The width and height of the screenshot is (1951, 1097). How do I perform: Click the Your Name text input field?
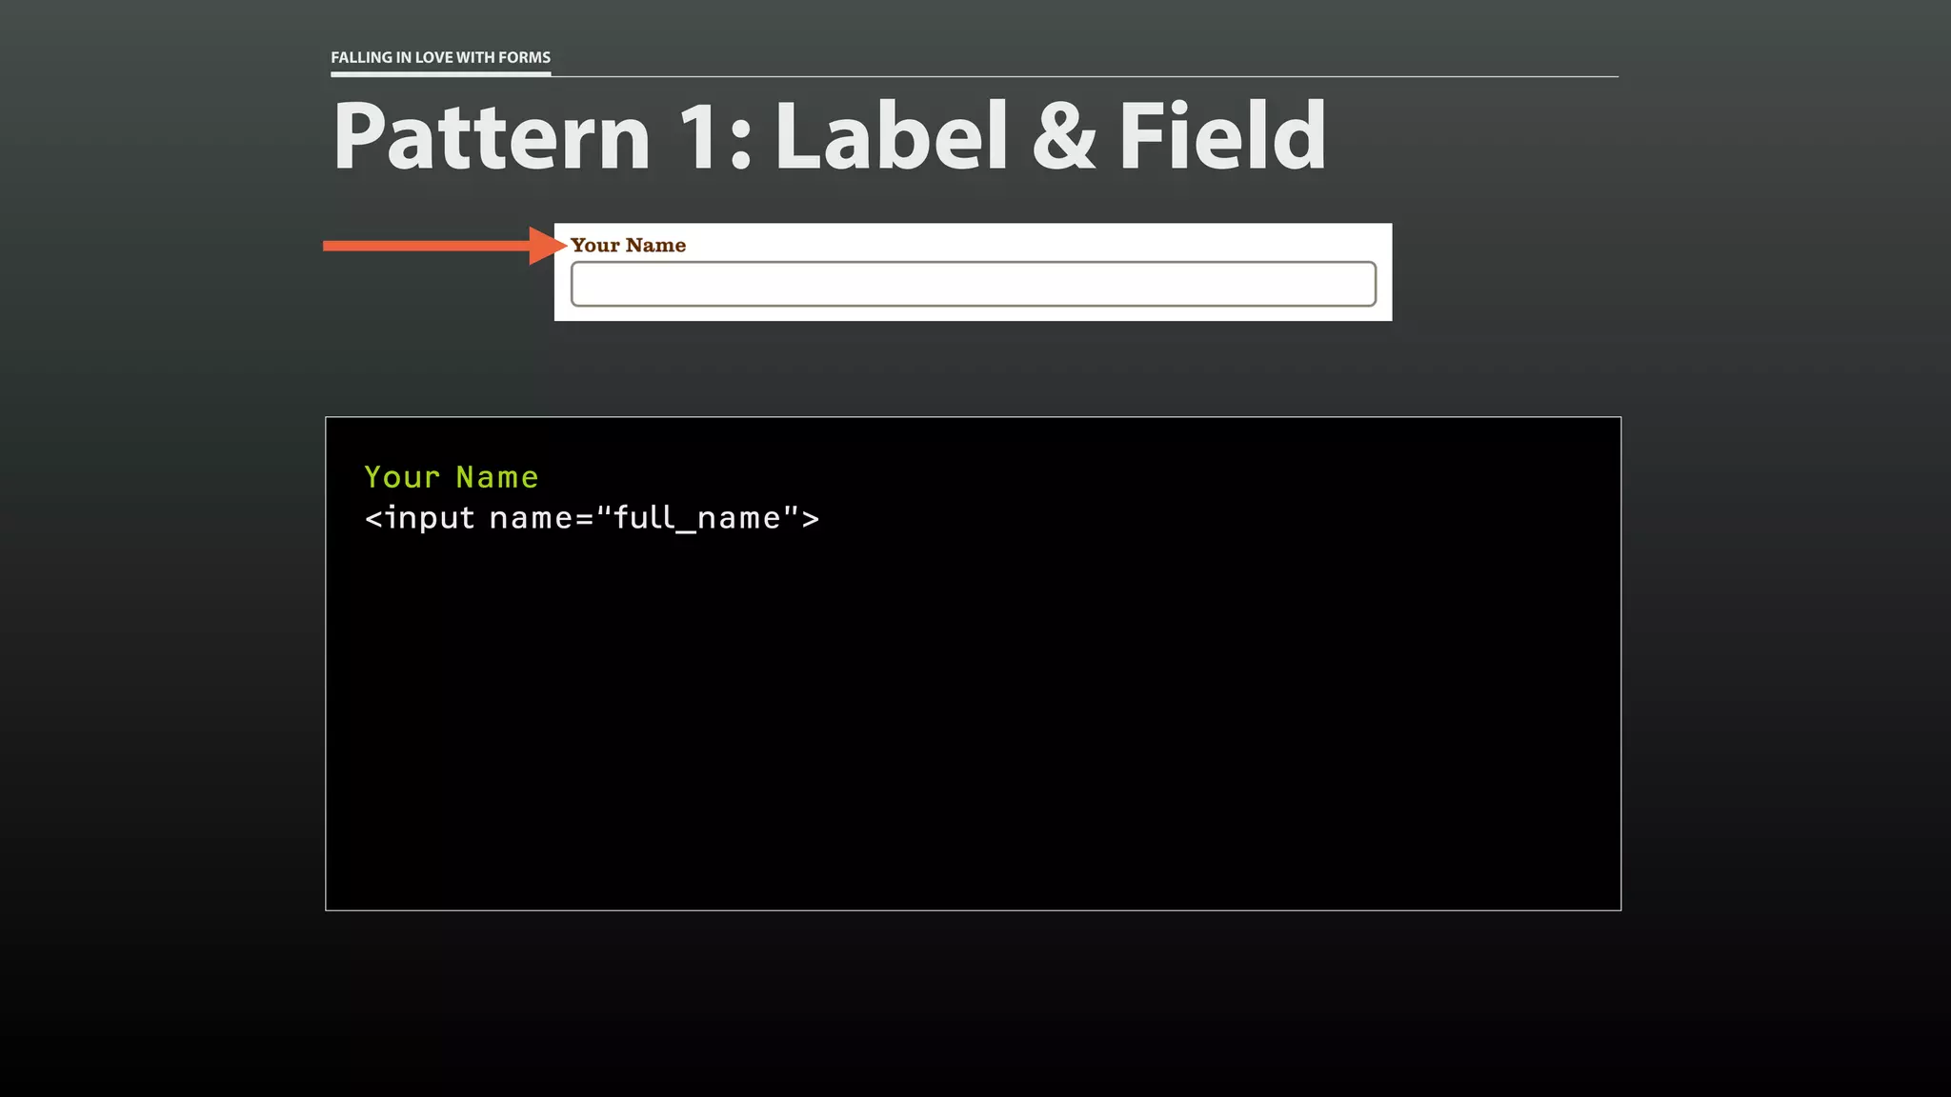(x=973, y=284)
